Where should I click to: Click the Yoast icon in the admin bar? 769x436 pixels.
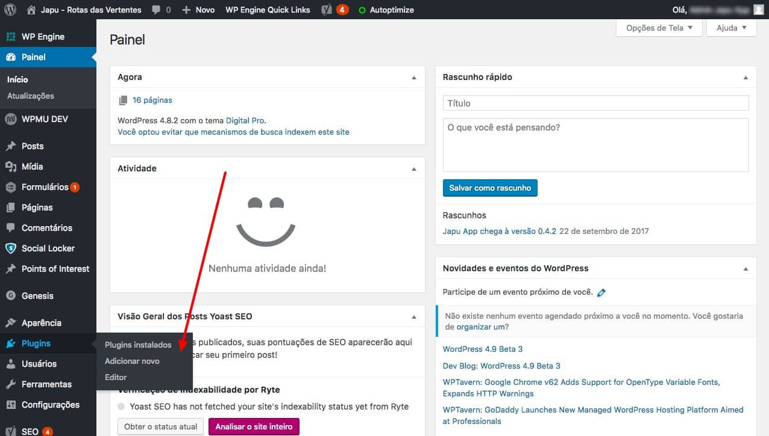click(x=326, y=10)
